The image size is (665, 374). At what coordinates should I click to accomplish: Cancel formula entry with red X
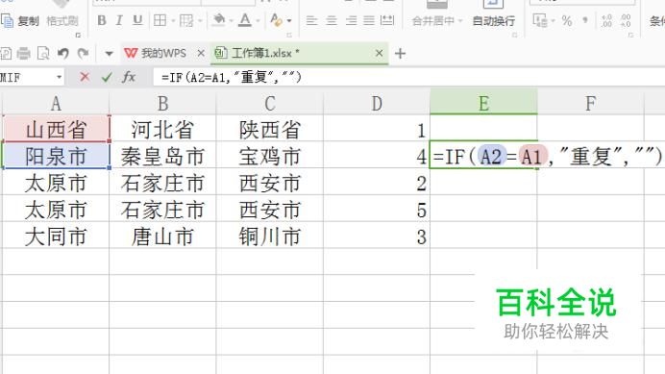tap(85, 77)
